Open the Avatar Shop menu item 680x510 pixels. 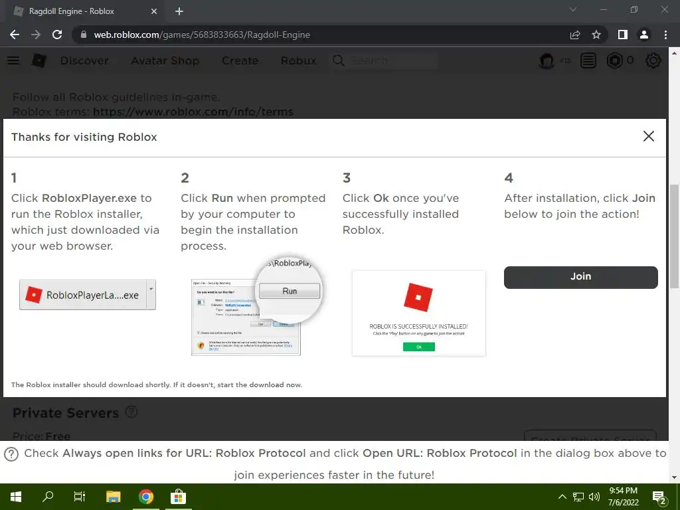tap(165, 60)
